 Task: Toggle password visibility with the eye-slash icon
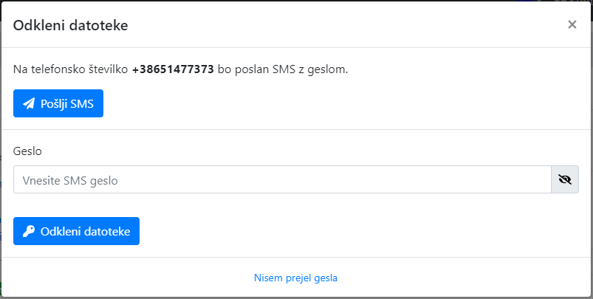tap(565, 179)
